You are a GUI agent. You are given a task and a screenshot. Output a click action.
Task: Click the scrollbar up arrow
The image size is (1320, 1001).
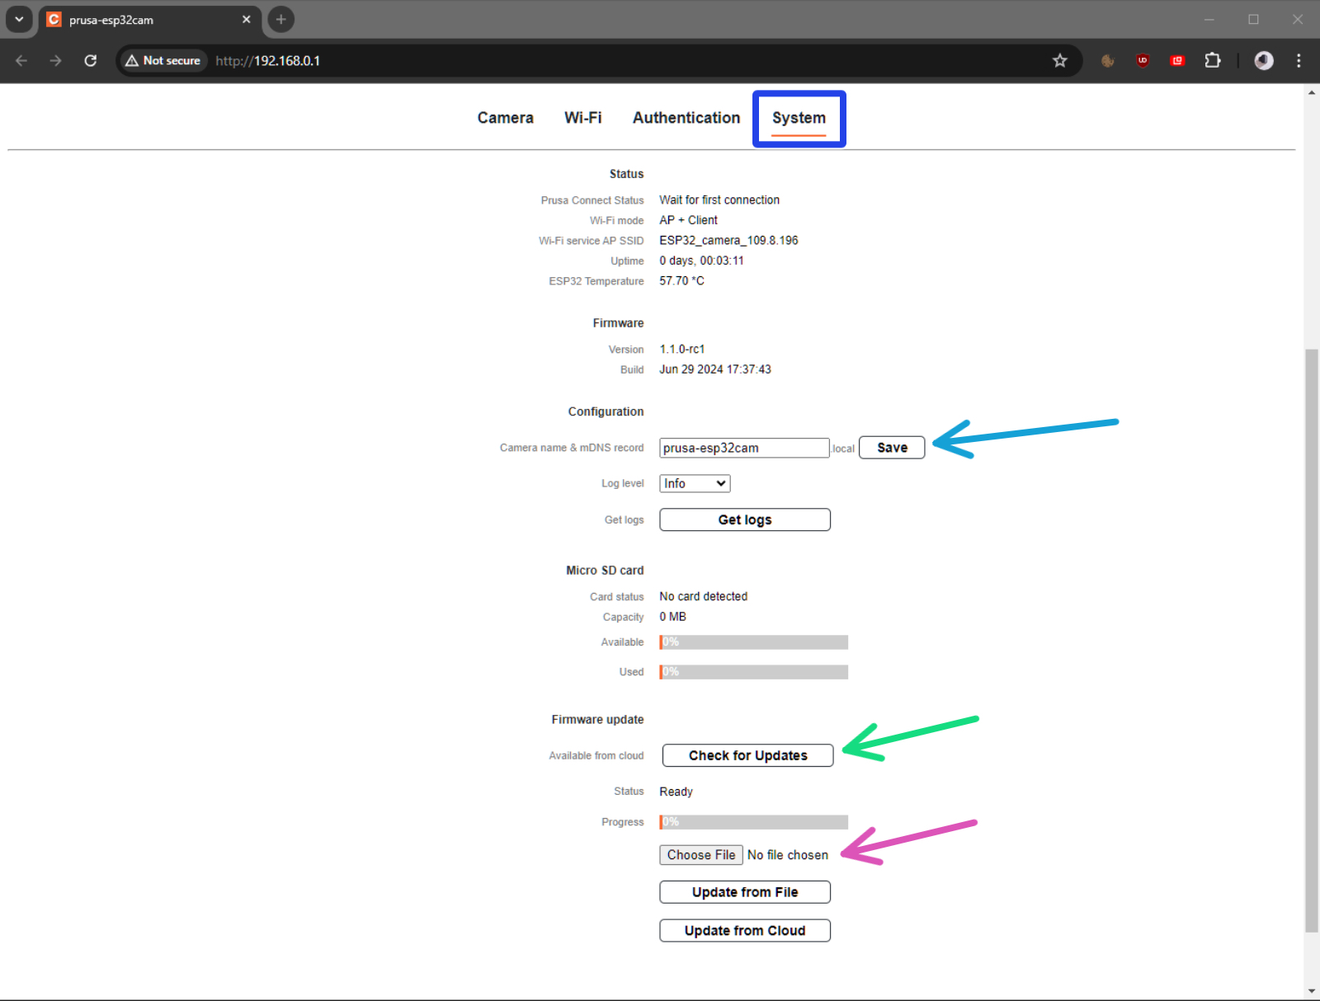click(1312, 92)
